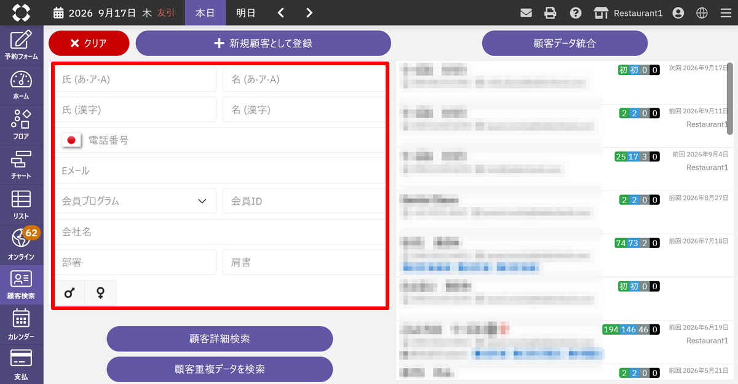Click the printer icon in the top bar
Image resolution: width=738 pixels, height=384 pixels.
(x=550, y=12)
